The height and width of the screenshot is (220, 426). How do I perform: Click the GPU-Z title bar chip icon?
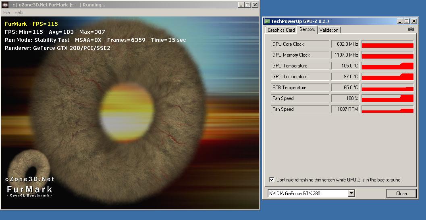coord(267,21)
